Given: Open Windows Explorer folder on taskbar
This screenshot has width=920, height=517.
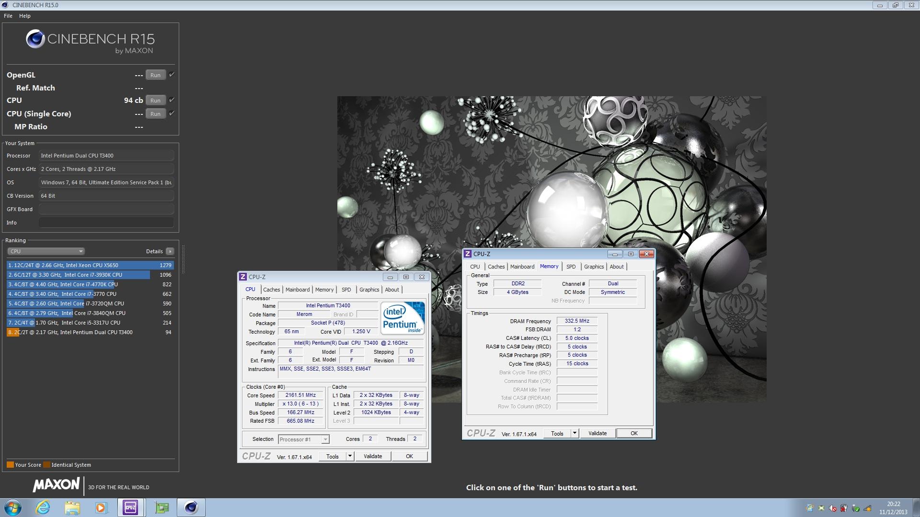Looking at the screenshot, I should point(72,507).
